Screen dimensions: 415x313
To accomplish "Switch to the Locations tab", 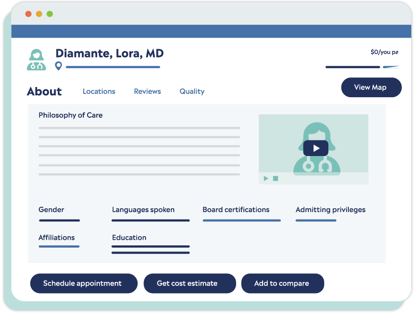I will pos(99,91).
